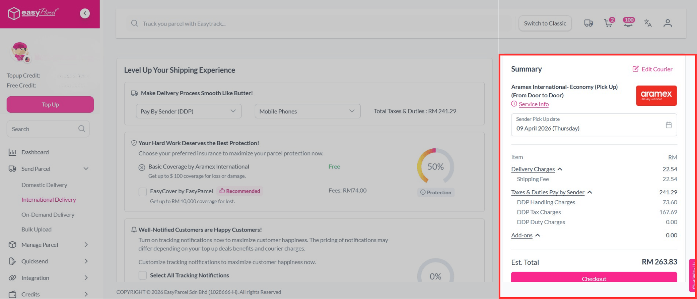Viewport: 697px width, 299px height.
Task: Enable EasyCover by EasyParcel checkbox
Action: (143, 191)
